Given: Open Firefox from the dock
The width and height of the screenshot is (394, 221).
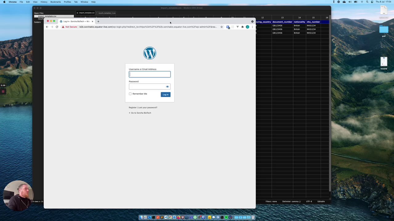Looking at the screenshot, I should click(x=179, y=217).
